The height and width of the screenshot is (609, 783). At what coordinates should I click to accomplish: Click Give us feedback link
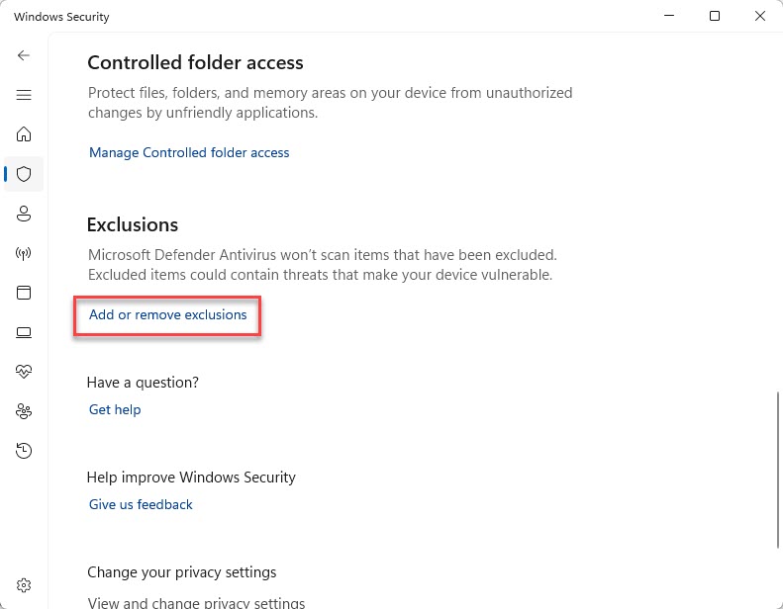pyautogui.click(x=141, y=504)
